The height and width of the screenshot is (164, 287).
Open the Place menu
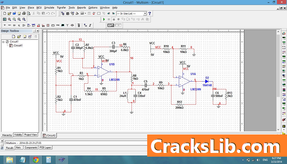(x=31, y=8)
